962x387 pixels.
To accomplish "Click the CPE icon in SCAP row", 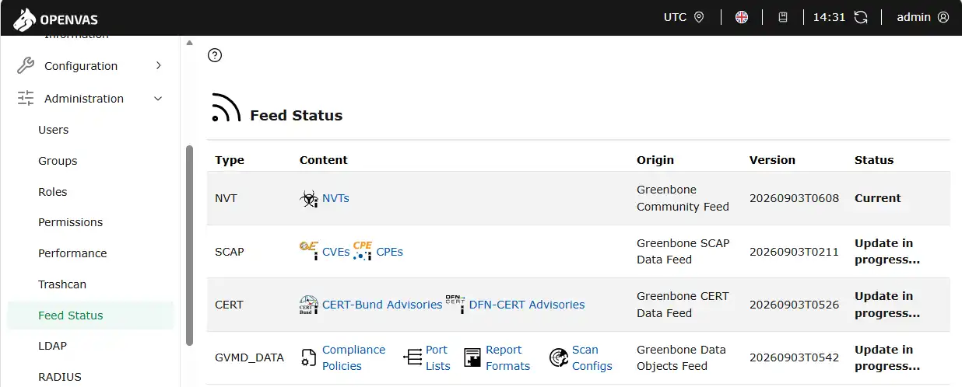I will 363,250.
